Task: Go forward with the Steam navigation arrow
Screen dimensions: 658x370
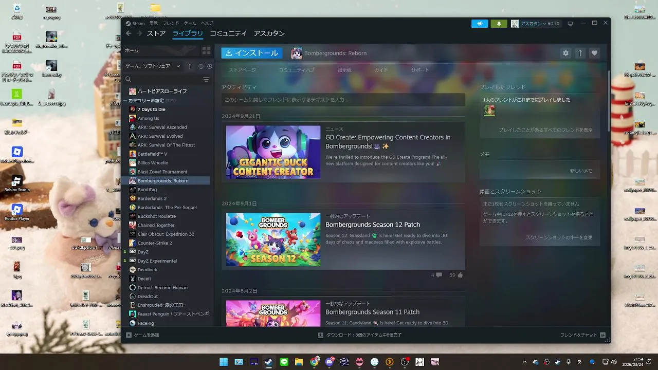Action: click(139, 33)
